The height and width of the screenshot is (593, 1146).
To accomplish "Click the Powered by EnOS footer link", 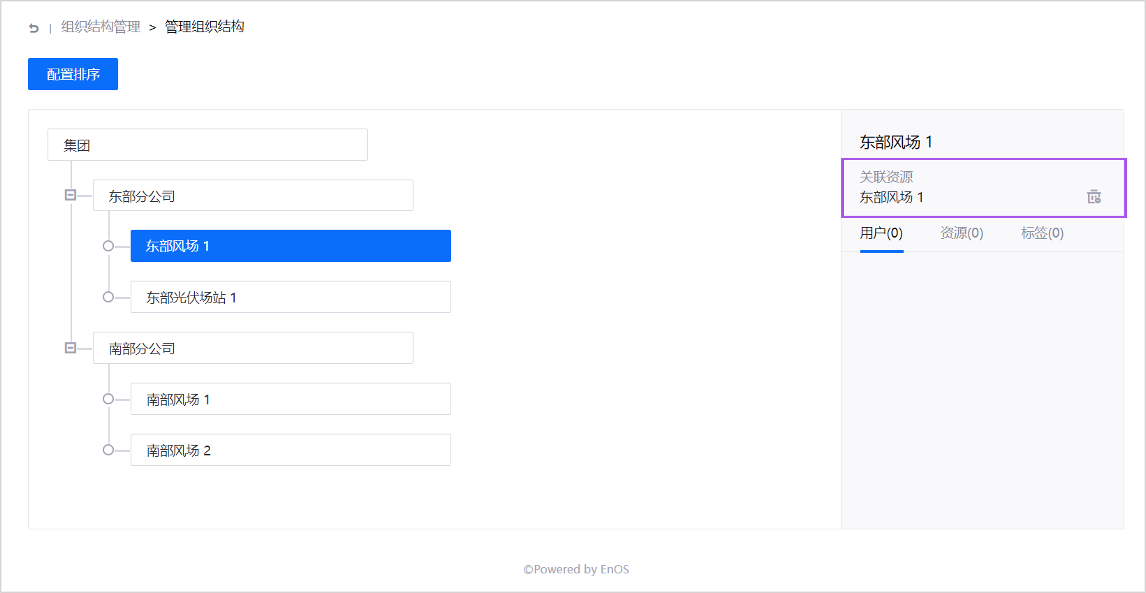I will 576,569.
